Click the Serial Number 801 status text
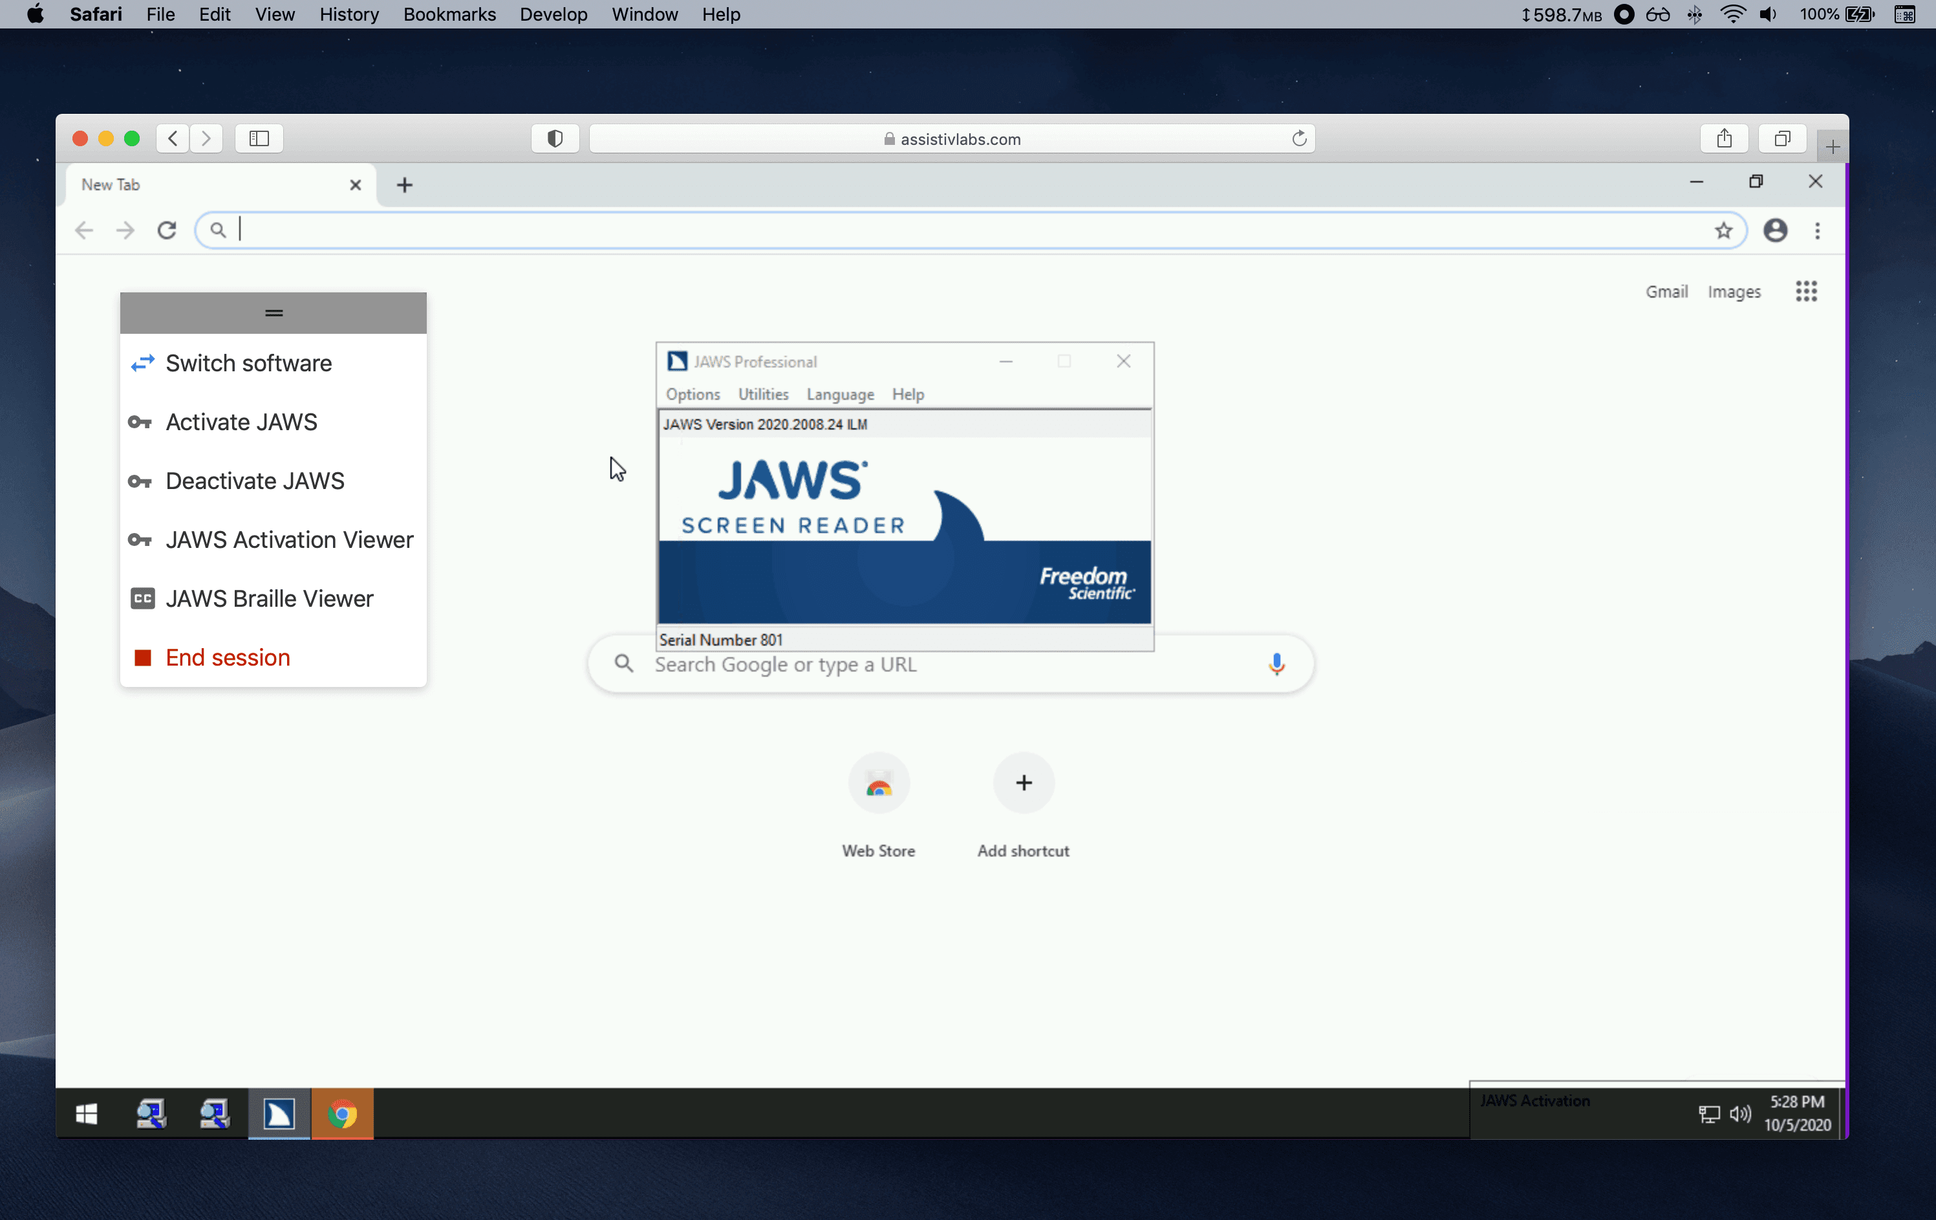 click(720, 640)
